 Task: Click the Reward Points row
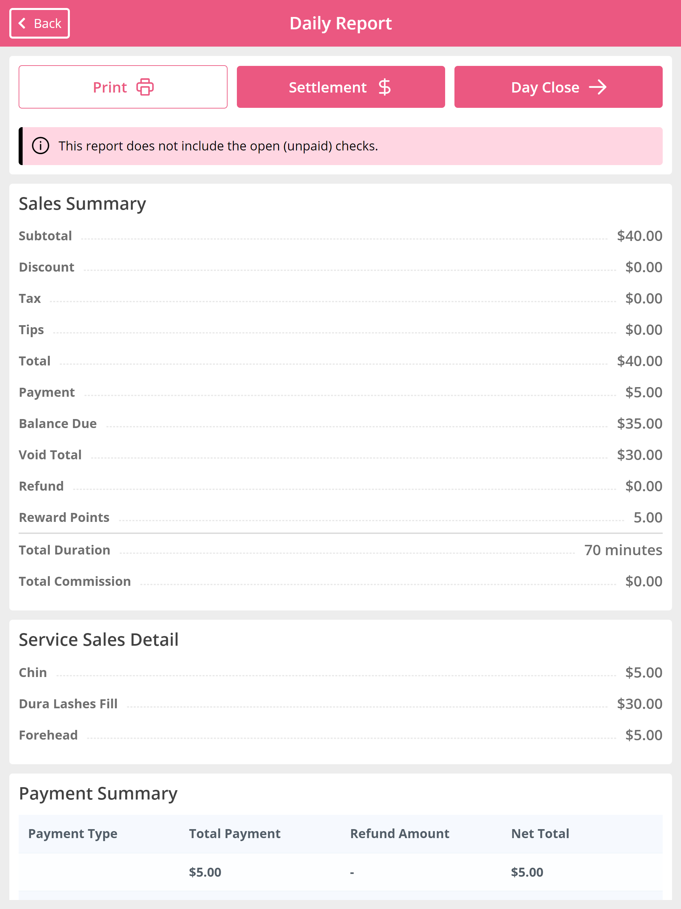tap(341, 517)
